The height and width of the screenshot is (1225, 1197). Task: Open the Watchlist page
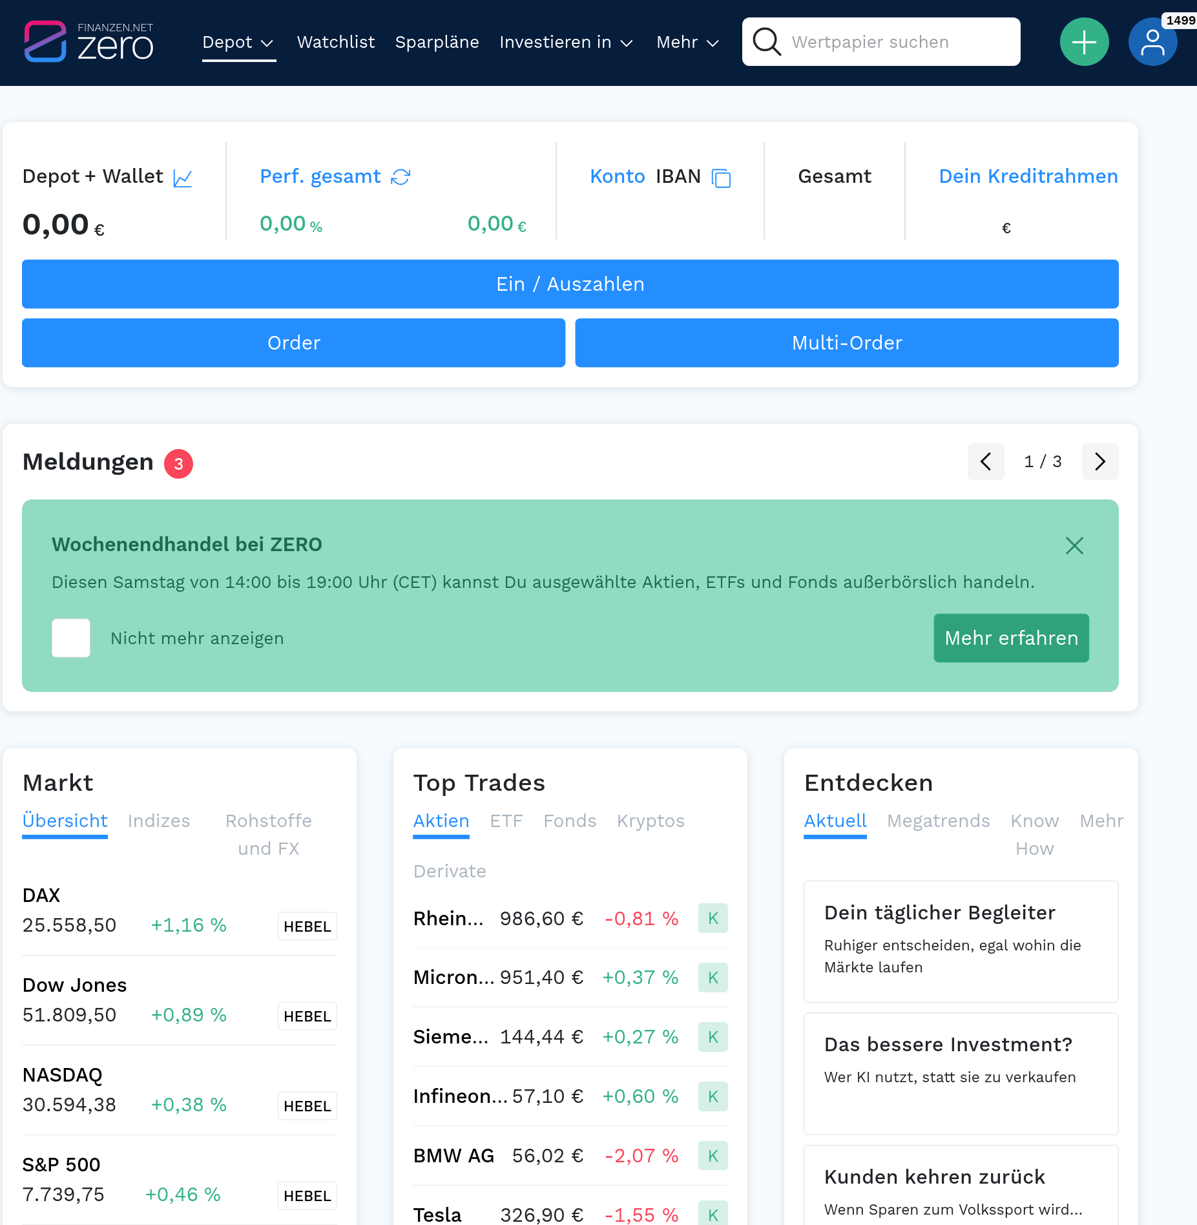336,42
